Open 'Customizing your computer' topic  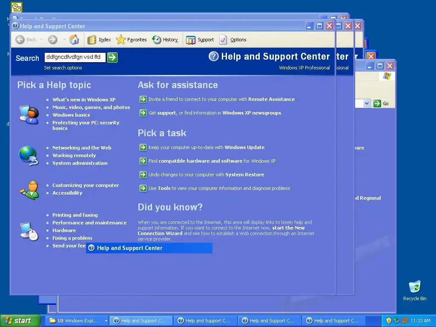pos(86,185)
